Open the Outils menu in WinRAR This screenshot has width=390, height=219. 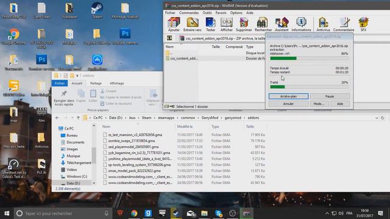click(x=207, y=13)
